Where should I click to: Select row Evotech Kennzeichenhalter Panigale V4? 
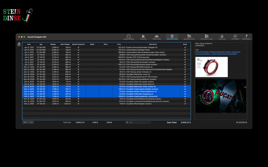tap(106, 48)
